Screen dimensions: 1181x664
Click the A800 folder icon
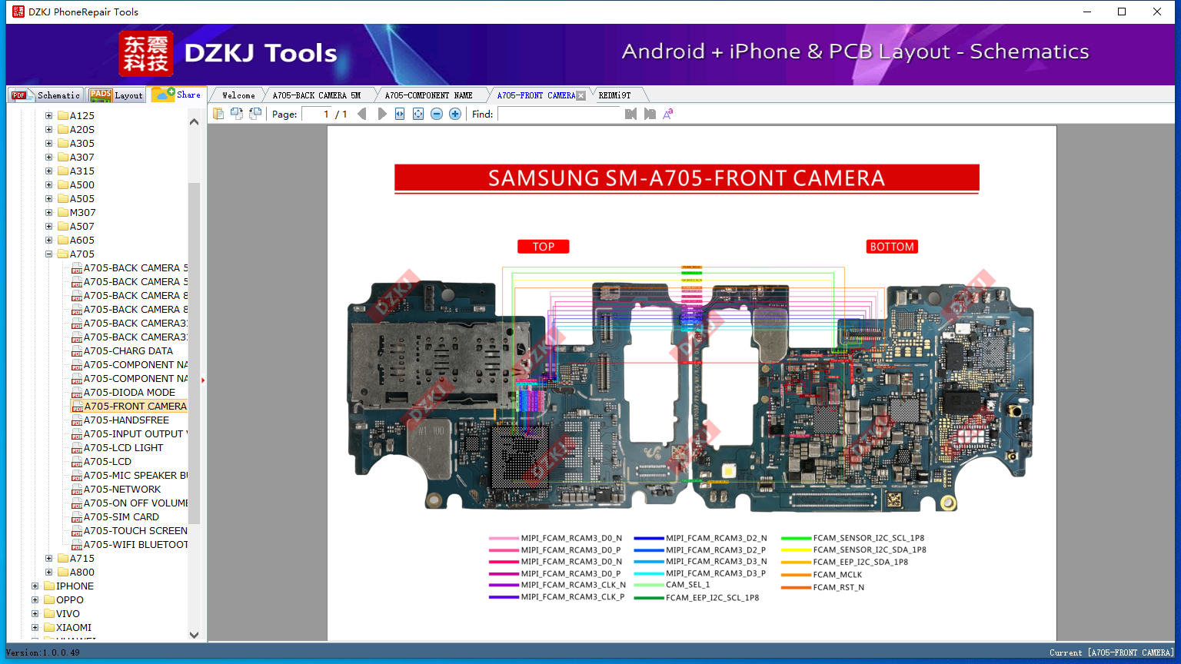(x=63, y=573)
